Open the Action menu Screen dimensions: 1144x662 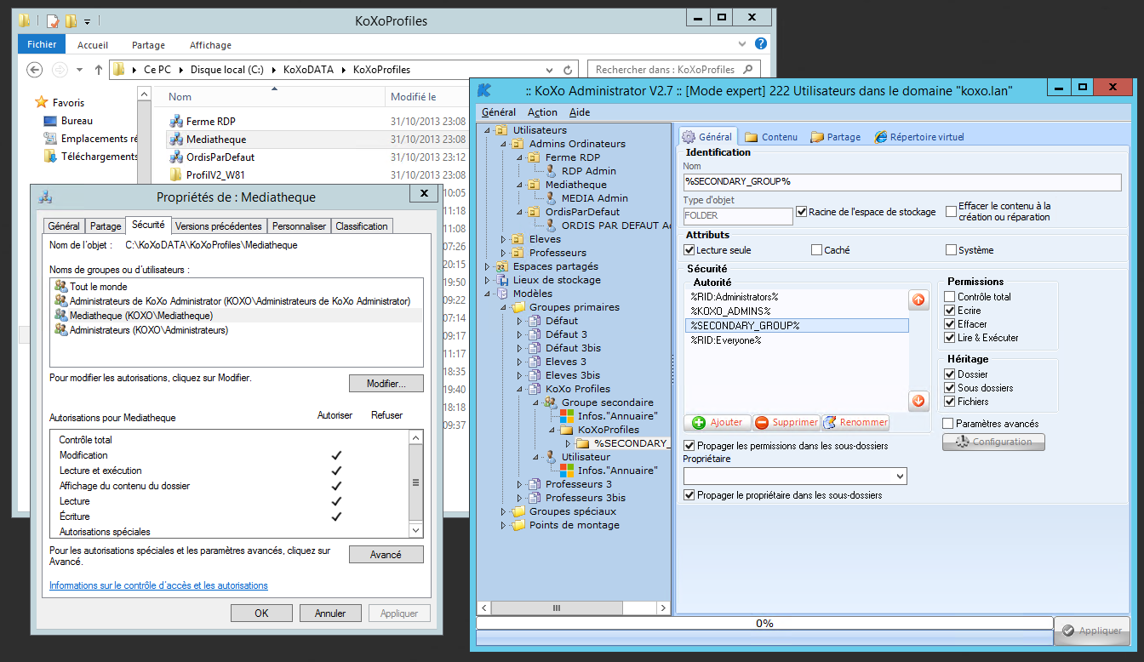pos(542,112)
